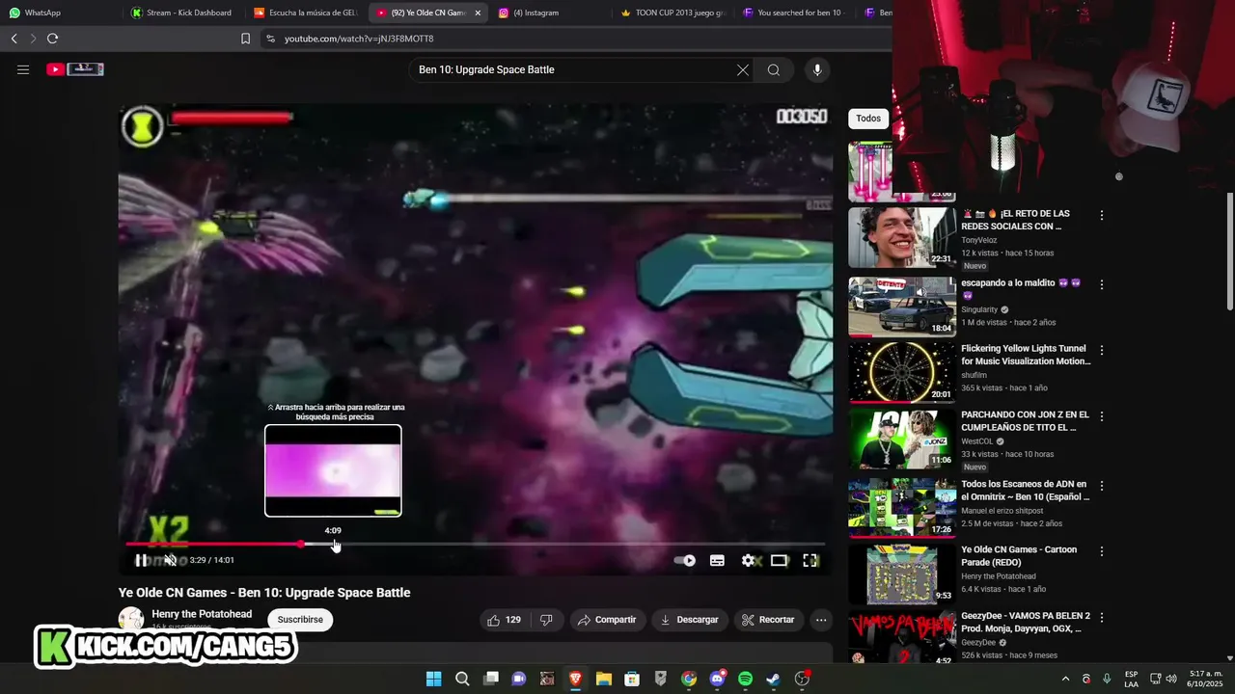
Task: Open PARCHANDO CON JON Z video title
Action: coord(1025,420)
